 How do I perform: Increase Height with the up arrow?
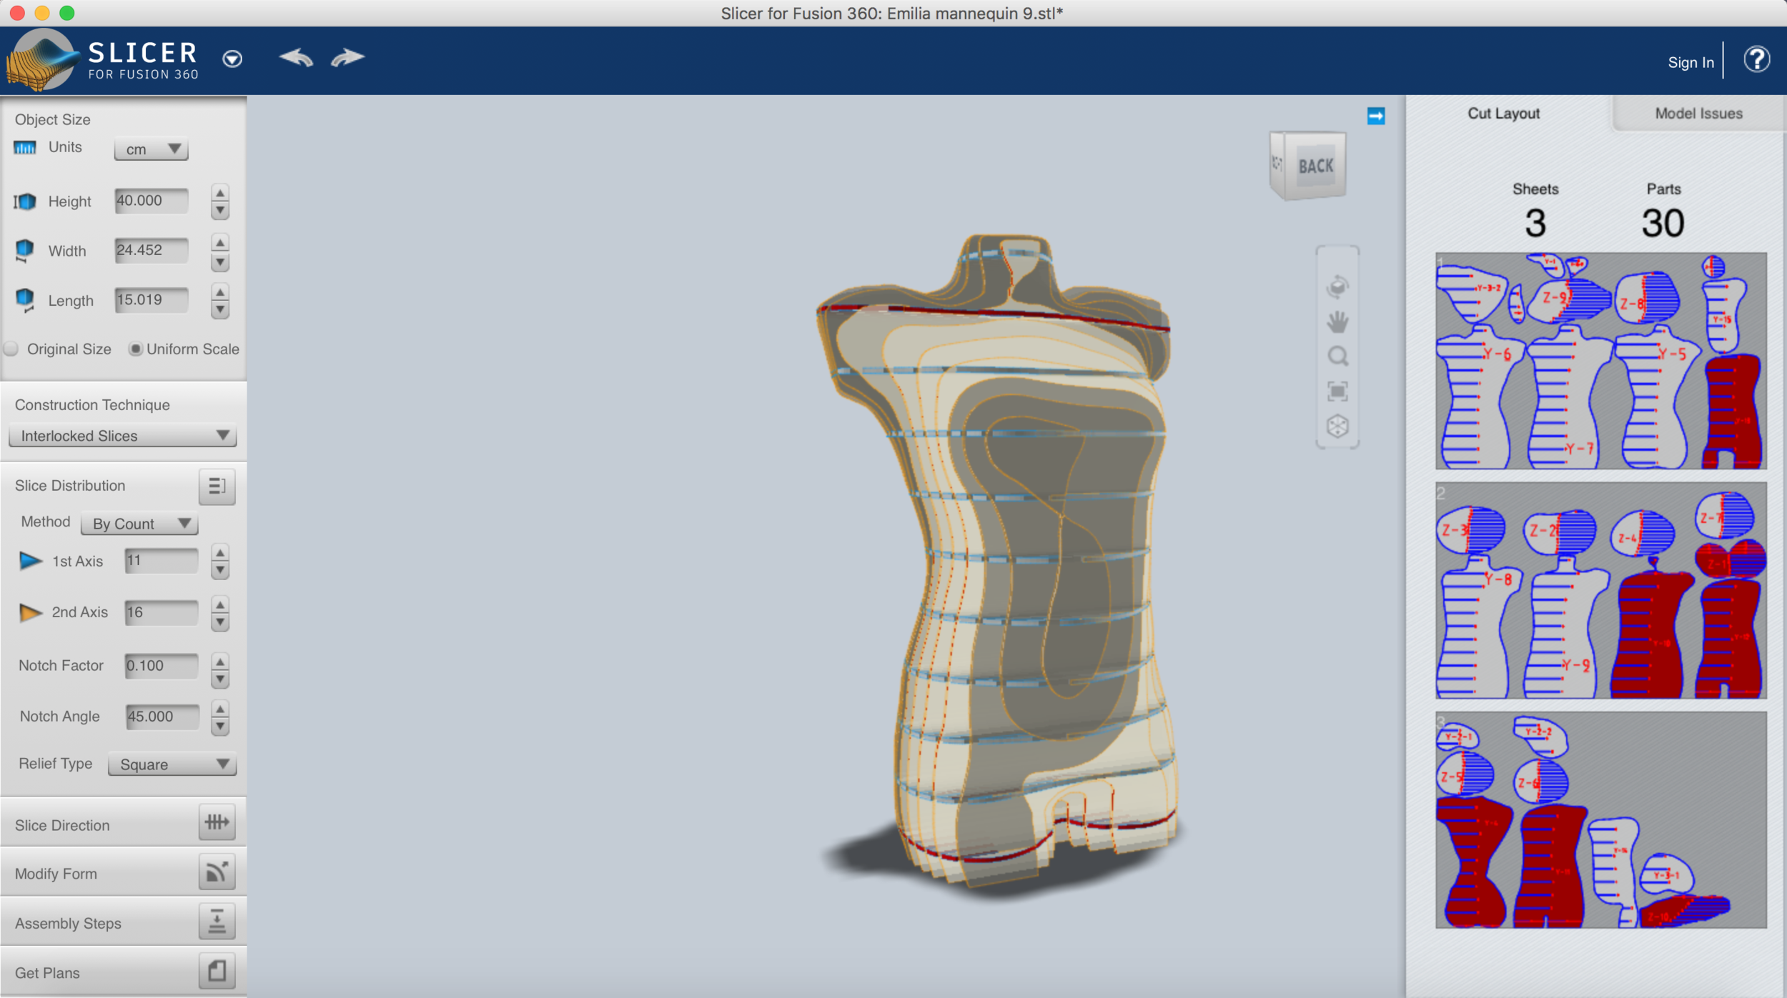(220, 193)
